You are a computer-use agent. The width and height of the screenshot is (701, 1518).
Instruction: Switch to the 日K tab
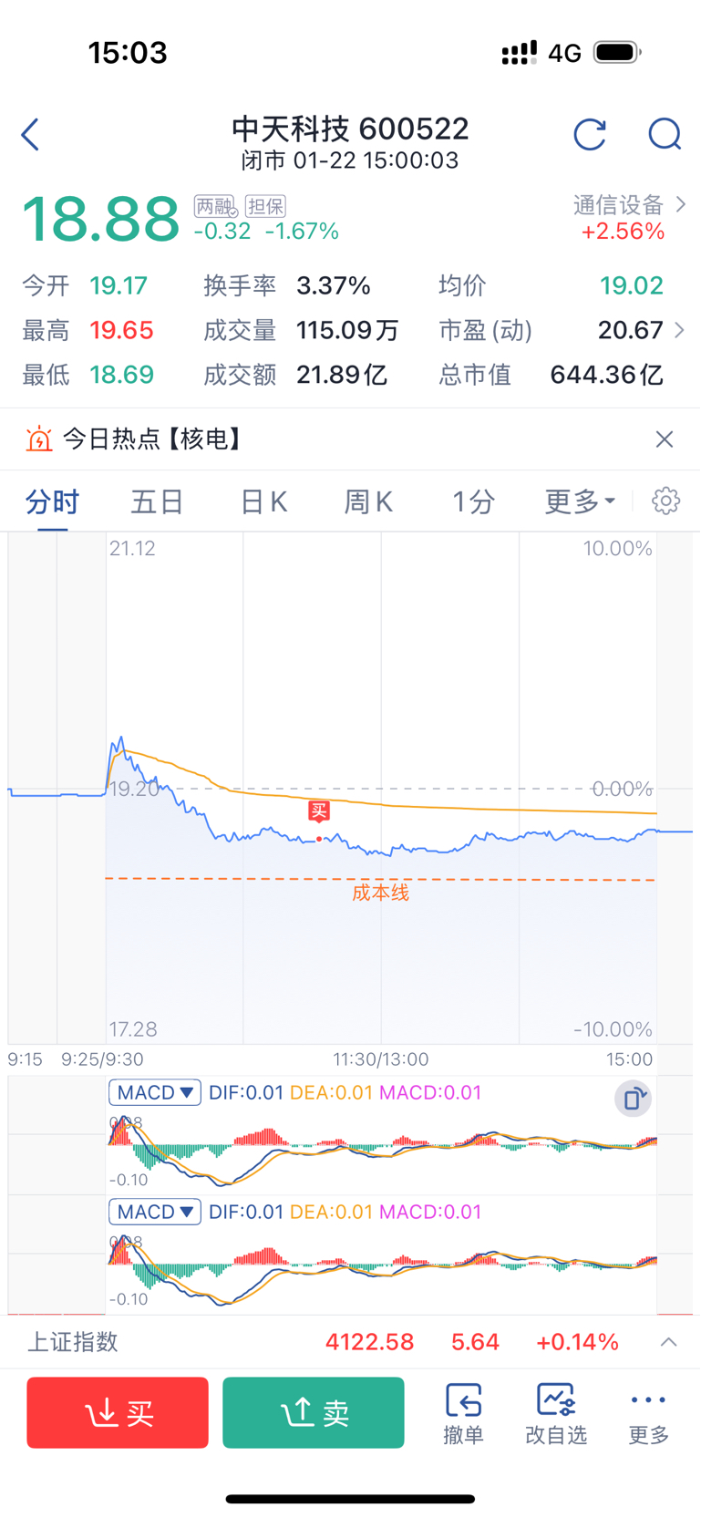[263, 501]
